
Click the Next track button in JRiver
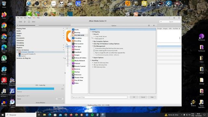coord(33,22)
